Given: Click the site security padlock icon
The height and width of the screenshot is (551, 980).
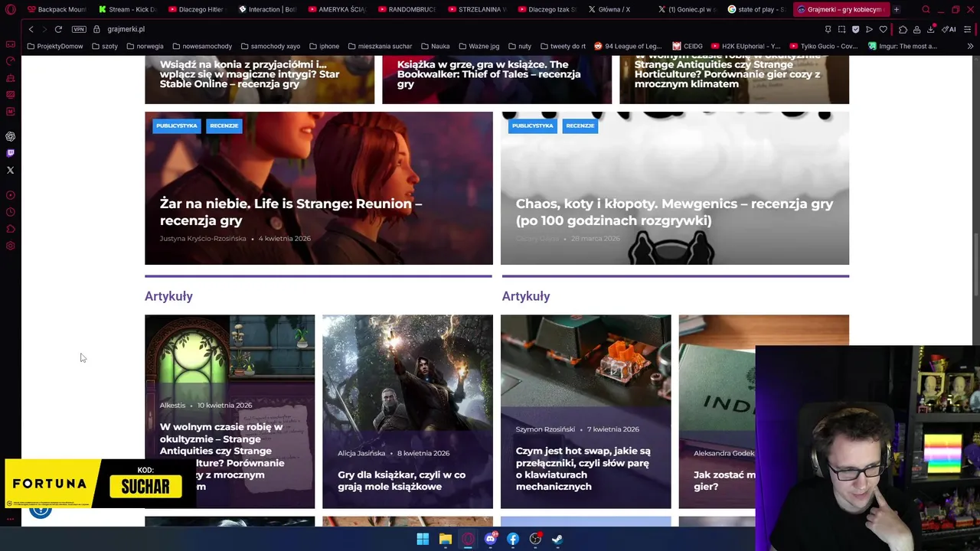Looking at the screenshot, I should click(x=97, y=29).
